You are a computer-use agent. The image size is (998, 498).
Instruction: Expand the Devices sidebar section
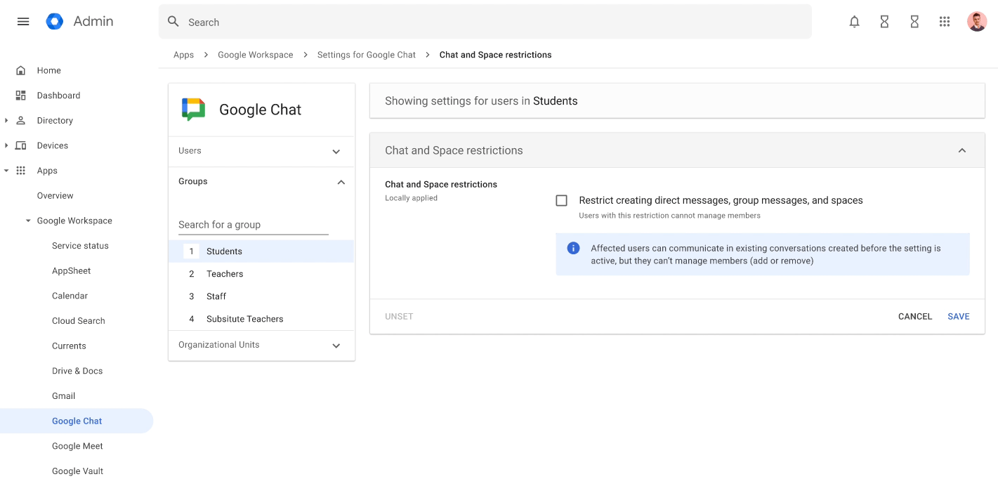[6, 145]
